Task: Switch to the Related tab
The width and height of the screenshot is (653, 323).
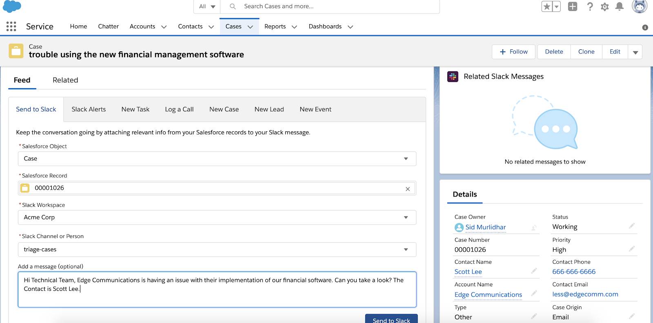Action: click(x=65, y=80)
